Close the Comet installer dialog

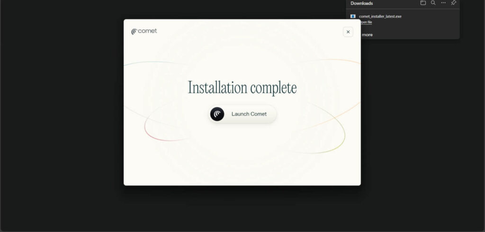348,32
